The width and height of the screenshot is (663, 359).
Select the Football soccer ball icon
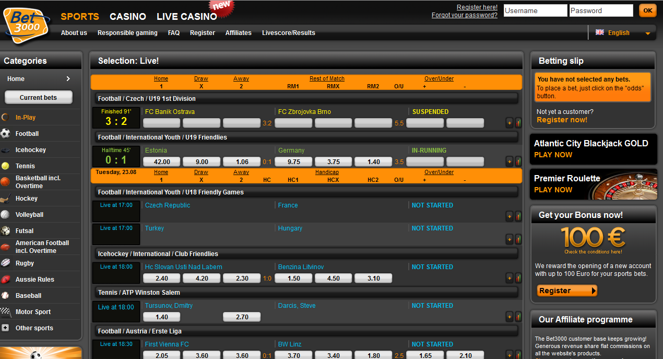point(5,134)
